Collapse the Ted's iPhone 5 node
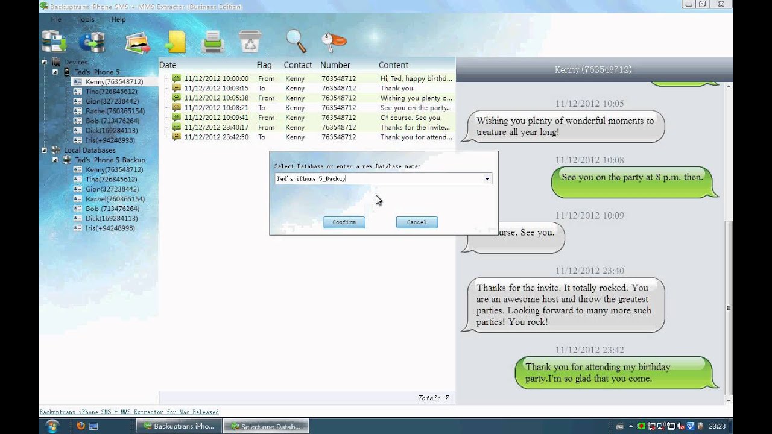The height and width of the screenshot is (434, 772). click(x=55, y=72)
